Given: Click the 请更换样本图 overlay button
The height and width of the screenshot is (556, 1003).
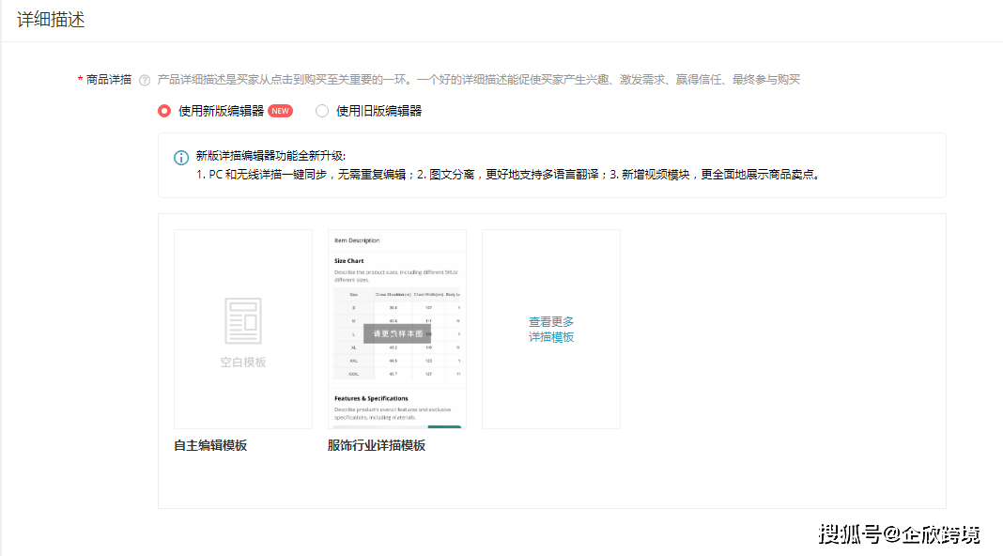Looking at the screenshot, I should (395, 333).
